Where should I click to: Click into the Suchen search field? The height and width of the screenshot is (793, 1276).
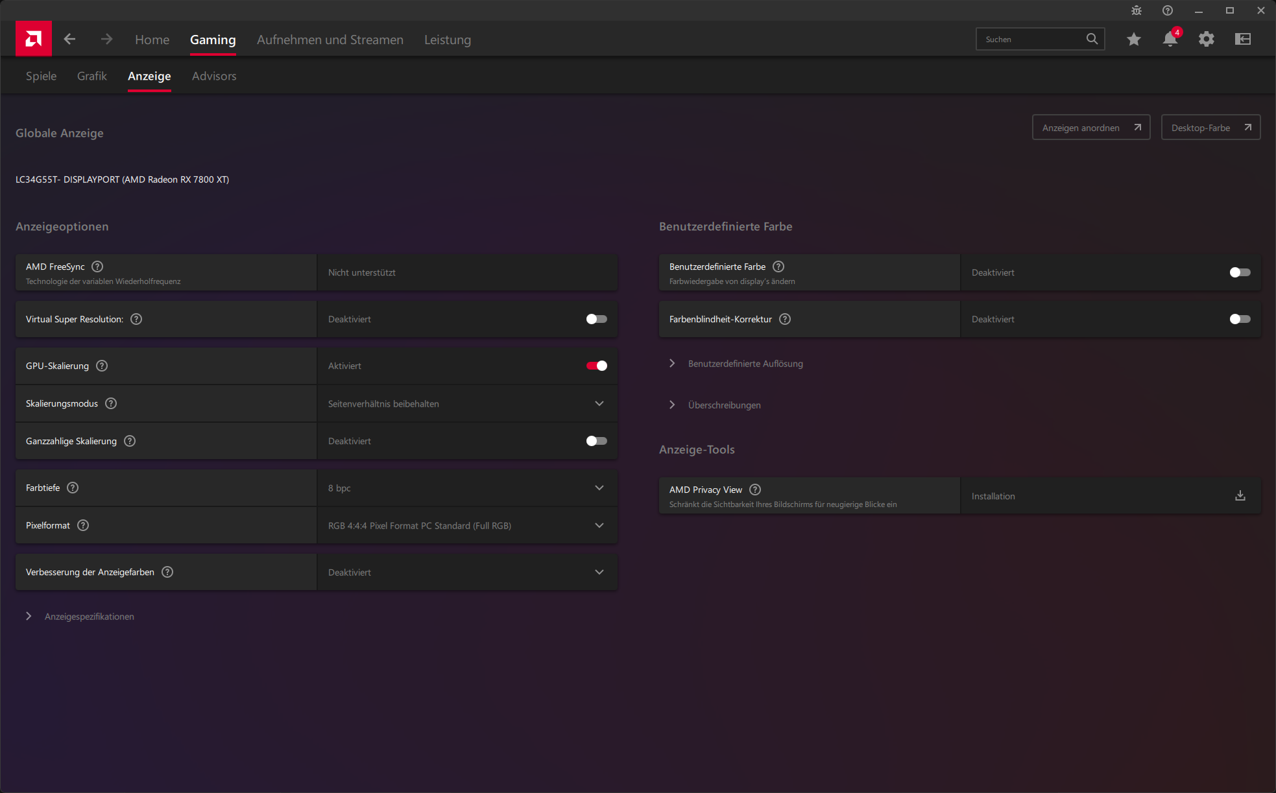(1031, 40)
